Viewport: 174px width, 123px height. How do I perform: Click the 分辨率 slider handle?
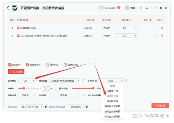coord(24,88)
